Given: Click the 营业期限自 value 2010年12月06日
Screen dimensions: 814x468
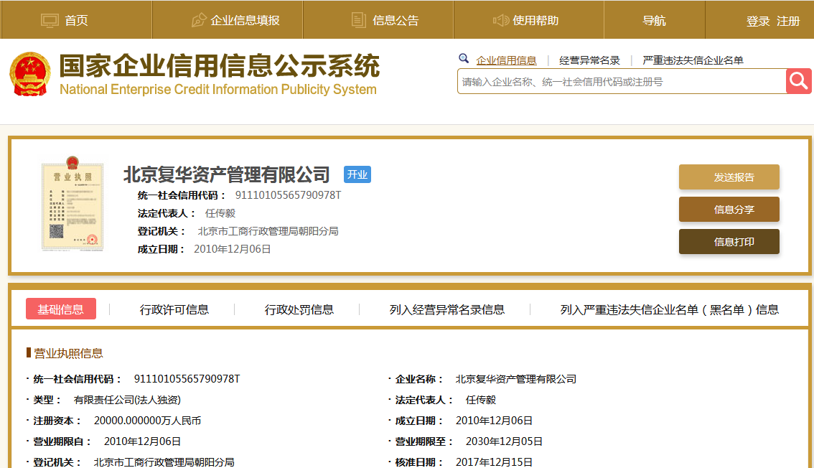Looking at the screenshot, I should [x=142, y=441].
